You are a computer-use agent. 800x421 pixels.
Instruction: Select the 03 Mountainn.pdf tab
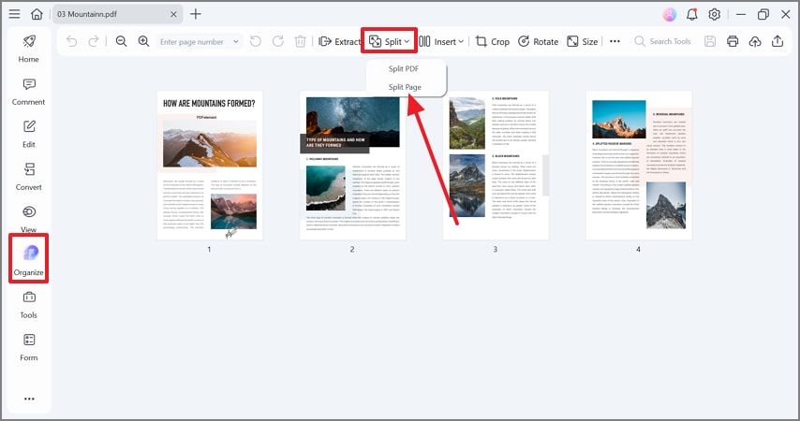tap(117, 14)
